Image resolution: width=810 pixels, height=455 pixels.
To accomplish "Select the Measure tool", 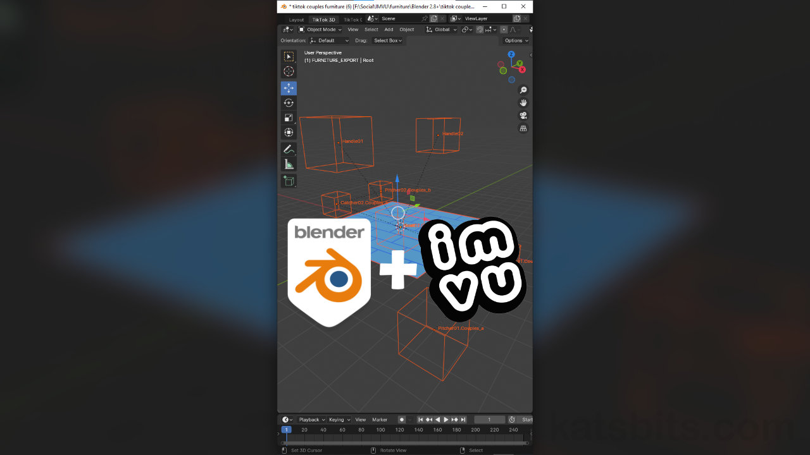I will 289,164.
